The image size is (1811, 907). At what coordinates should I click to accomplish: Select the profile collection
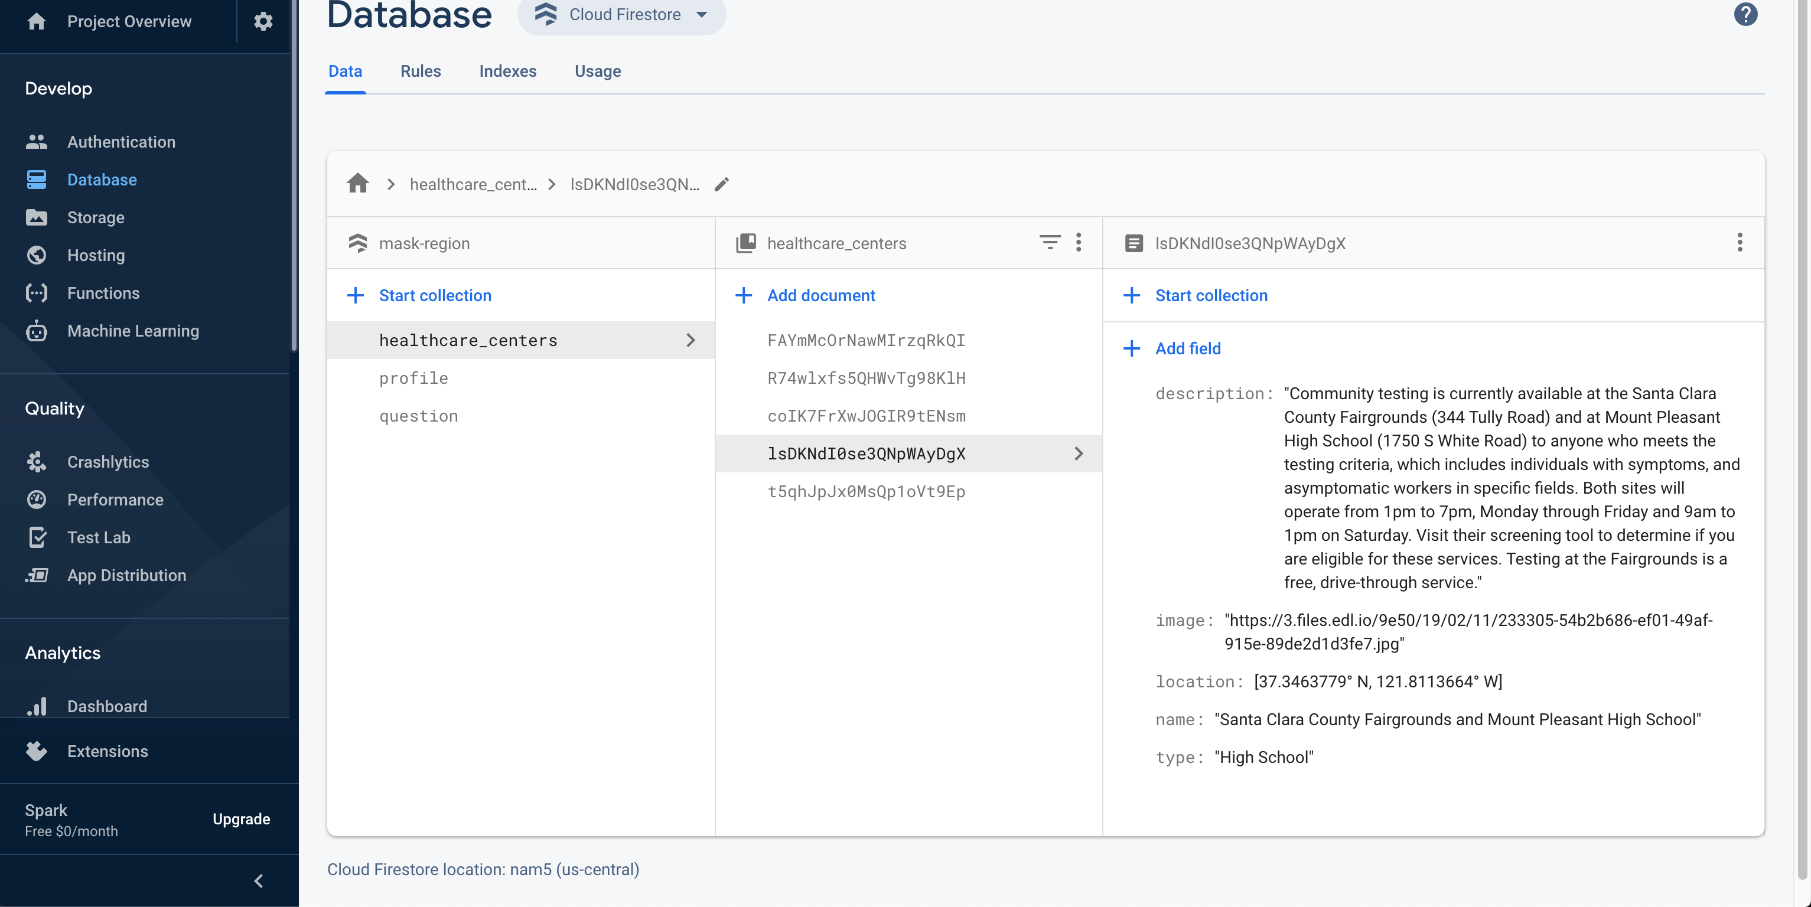pyautogui.click(x=413, y=378)
